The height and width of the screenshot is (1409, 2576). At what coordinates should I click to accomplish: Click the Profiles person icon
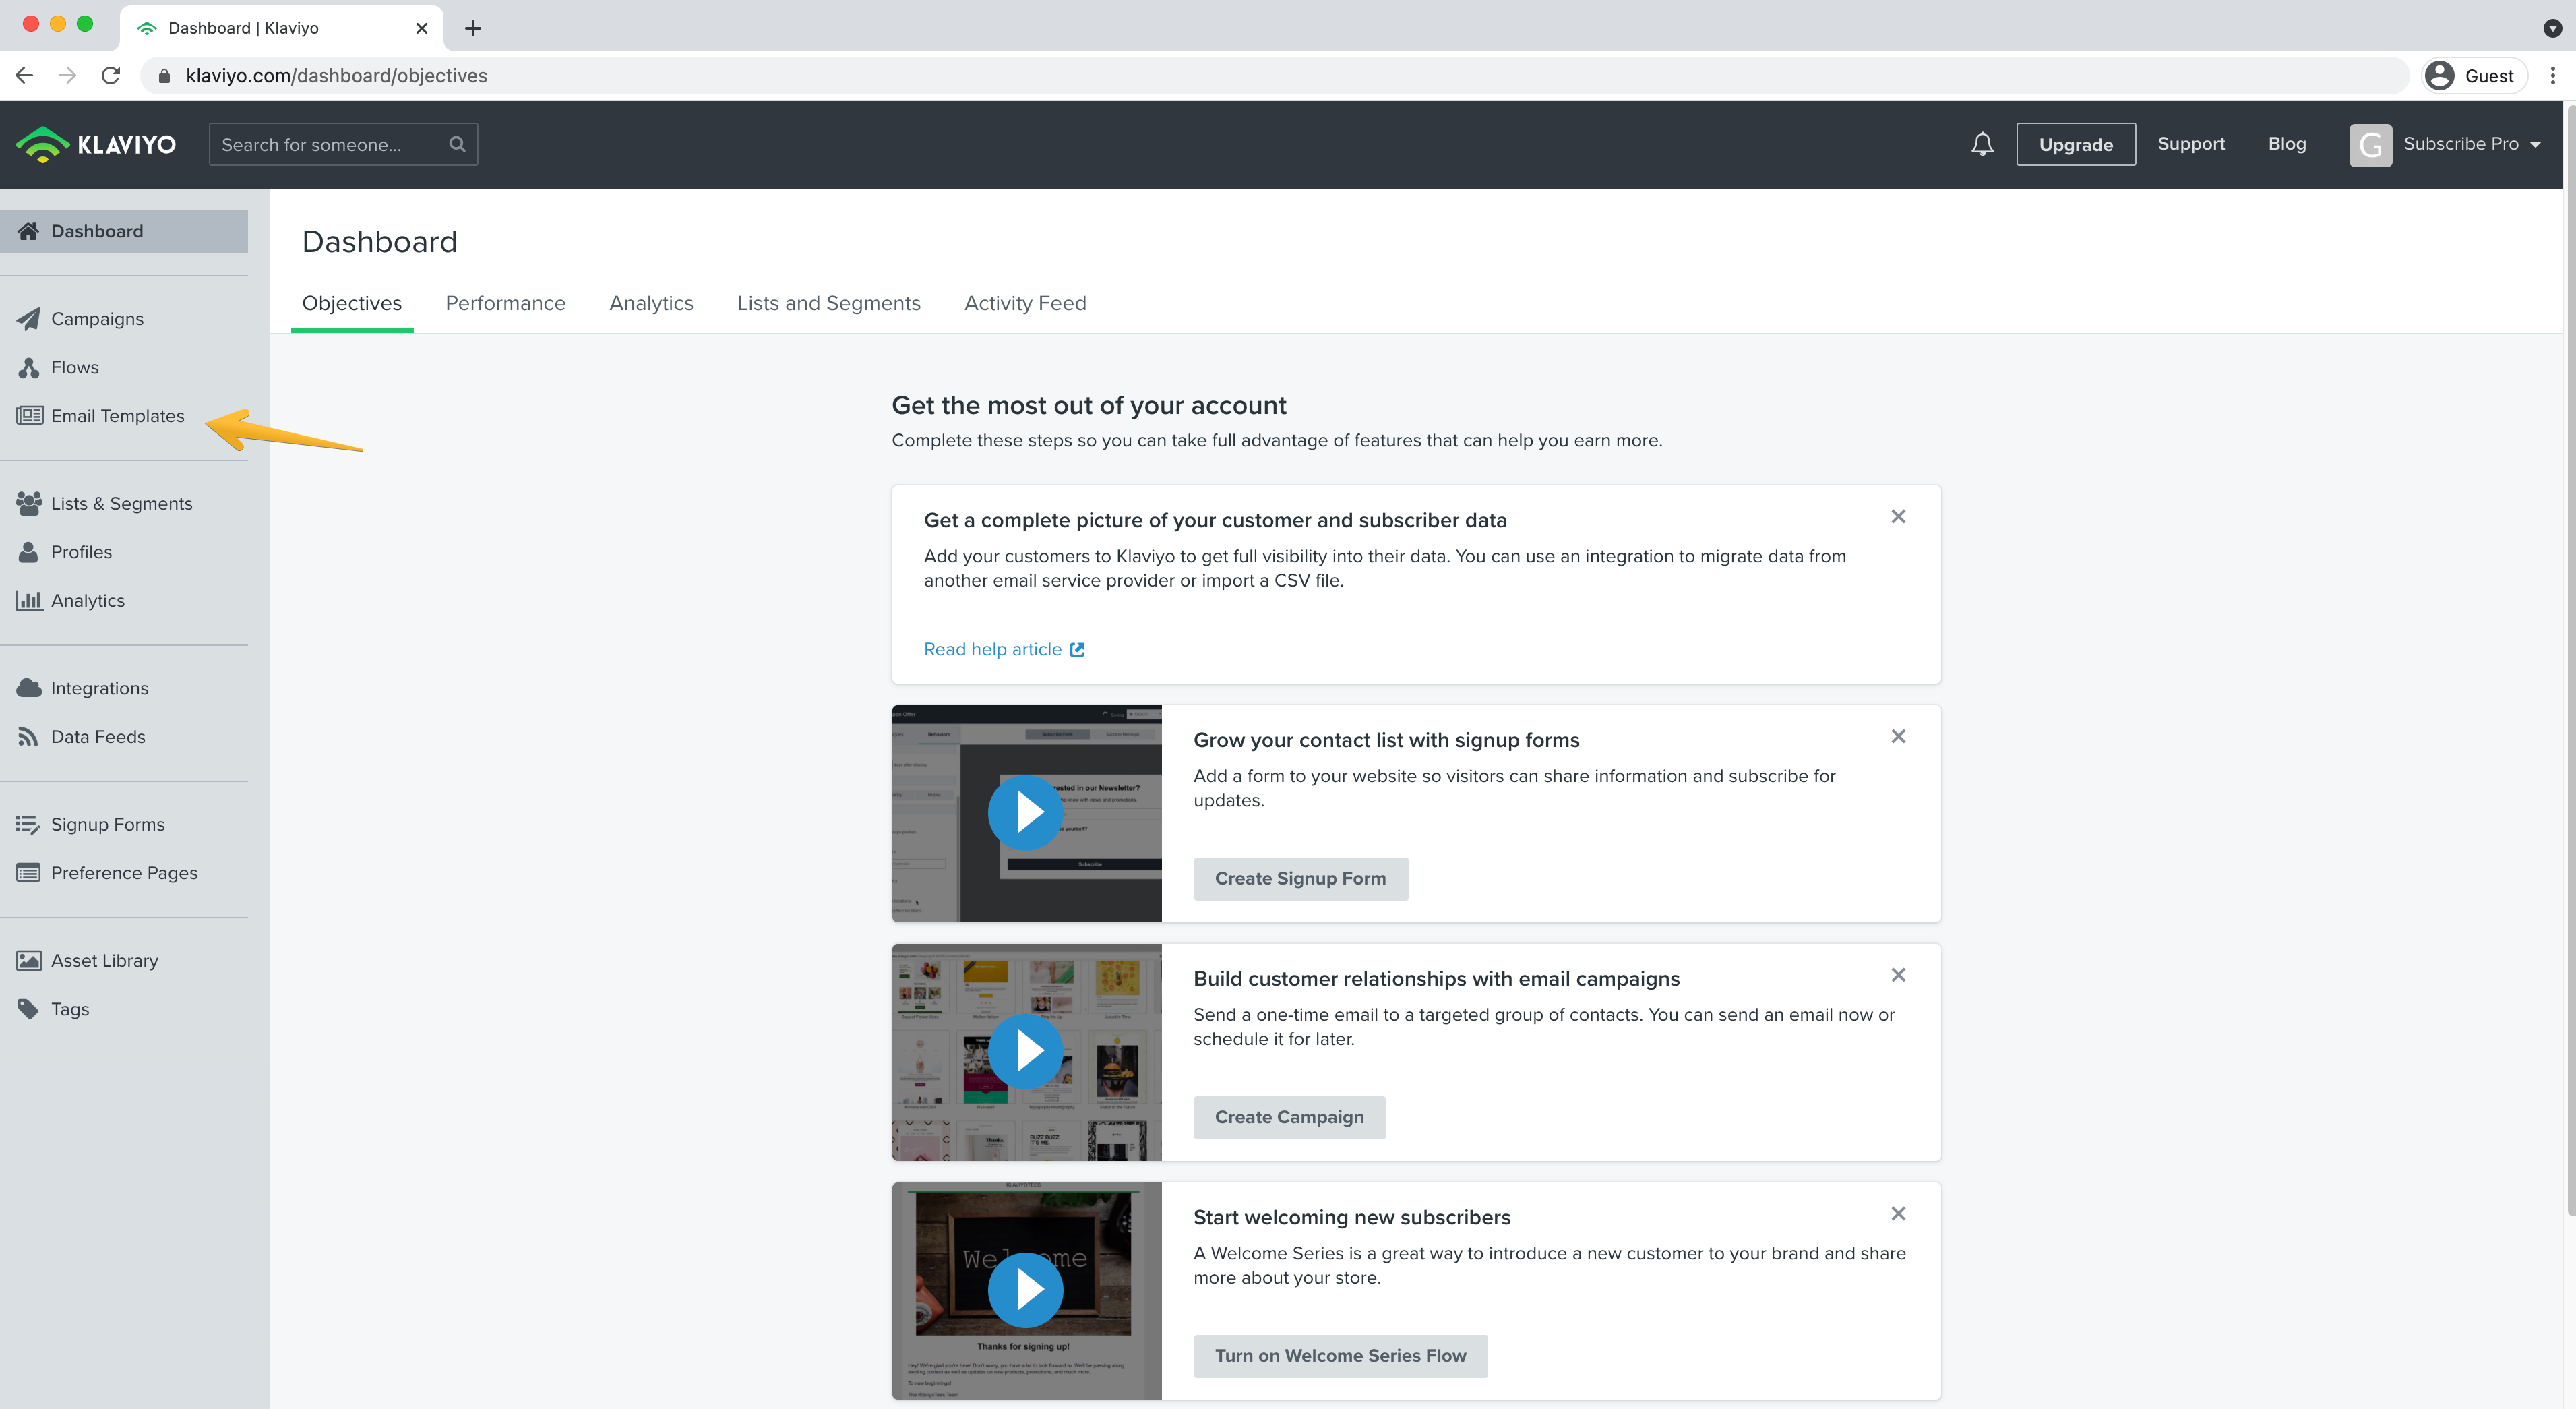pyautogui.click(x=29, y=552)
